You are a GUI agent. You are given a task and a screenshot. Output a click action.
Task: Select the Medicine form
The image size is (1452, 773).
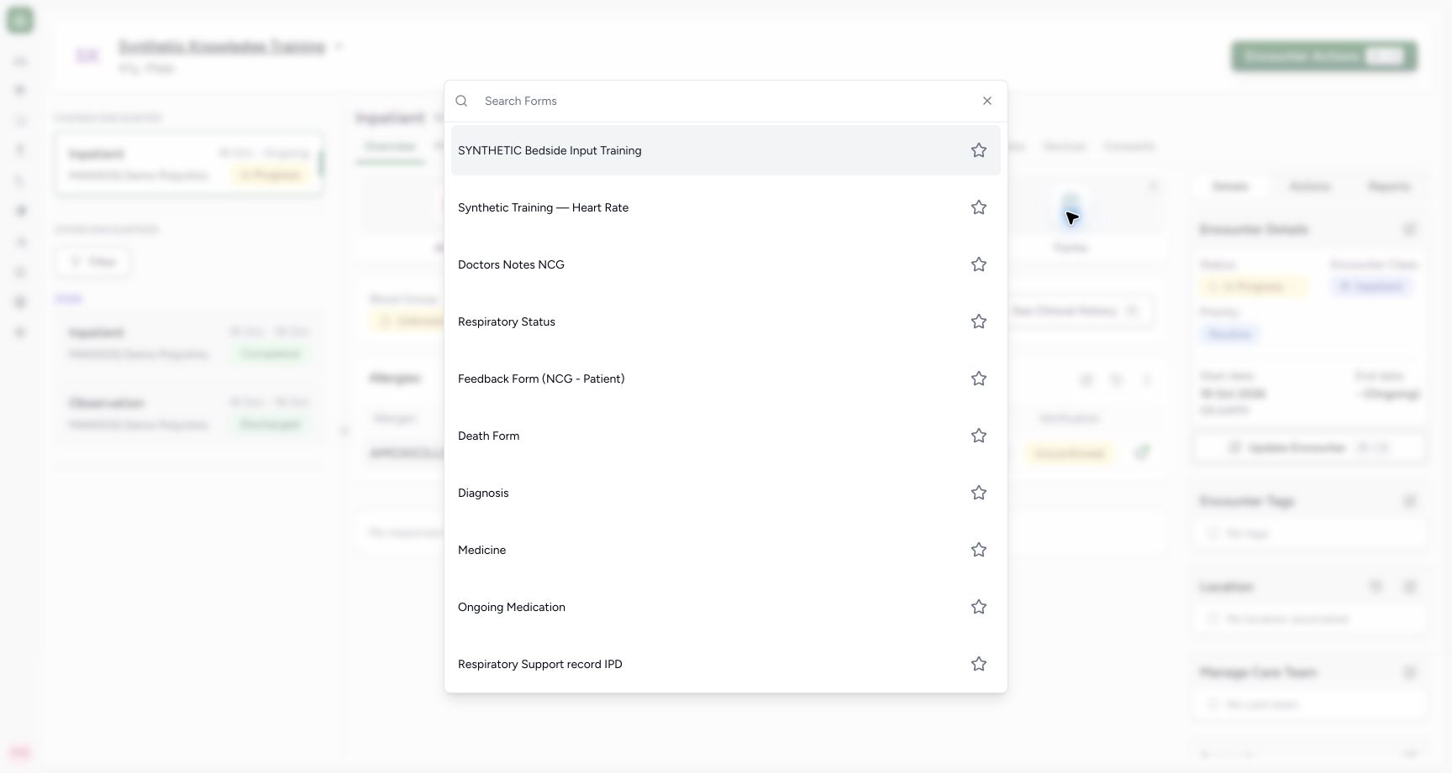coord(726,550)
